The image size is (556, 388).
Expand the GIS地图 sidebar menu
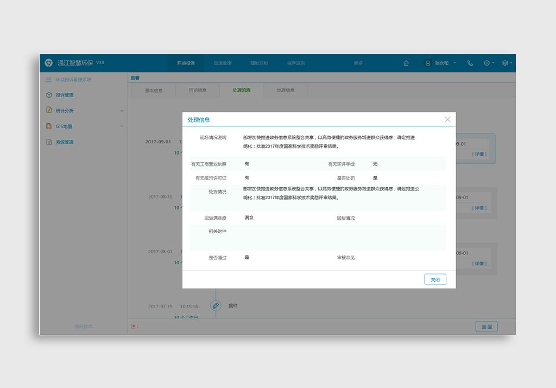pos(122,126)
